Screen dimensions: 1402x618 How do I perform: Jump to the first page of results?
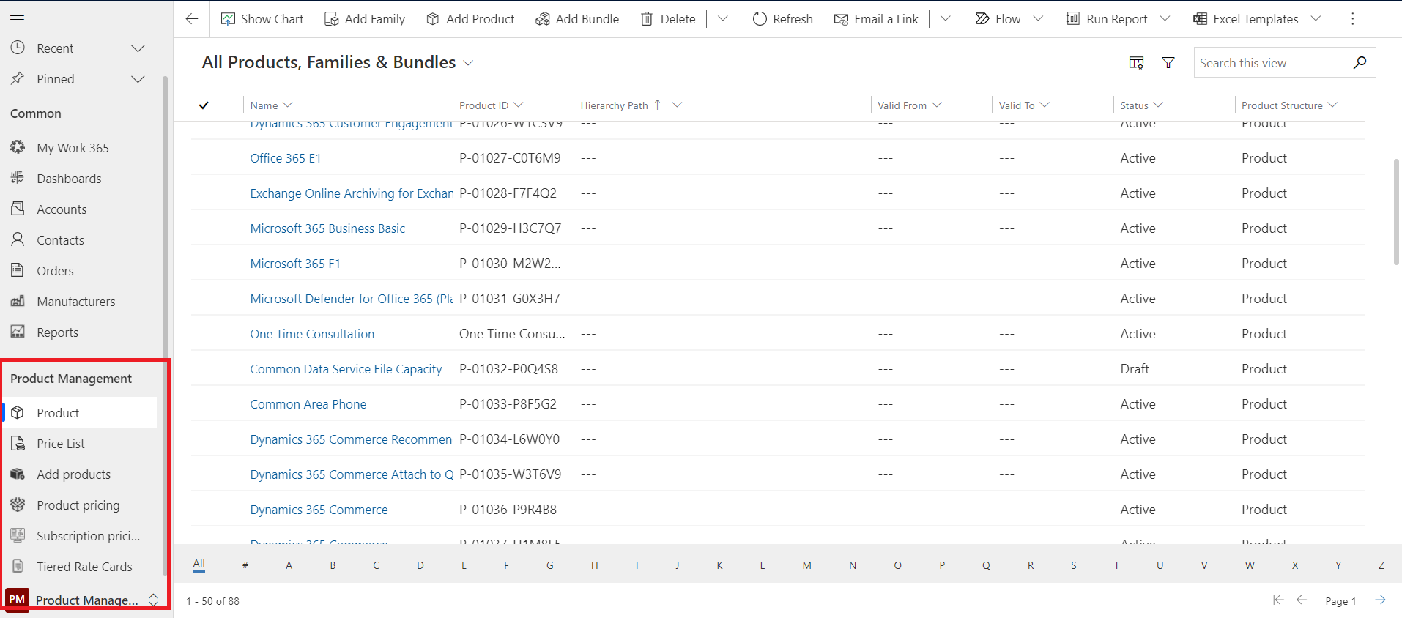pyautogui.click(x=1278, y=600)
